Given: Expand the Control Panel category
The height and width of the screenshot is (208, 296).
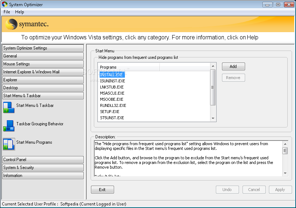Looking at the screenshot, I should [x=43, y=160].
